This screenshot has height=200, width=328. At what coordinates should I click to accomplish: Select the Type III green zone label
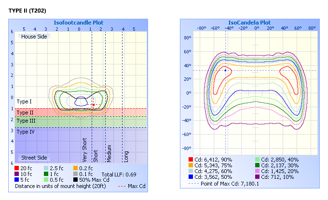[x=26, y=121]
